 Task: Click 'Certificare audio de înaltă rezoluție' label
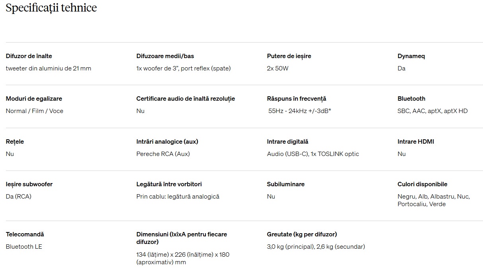(186, 99)
